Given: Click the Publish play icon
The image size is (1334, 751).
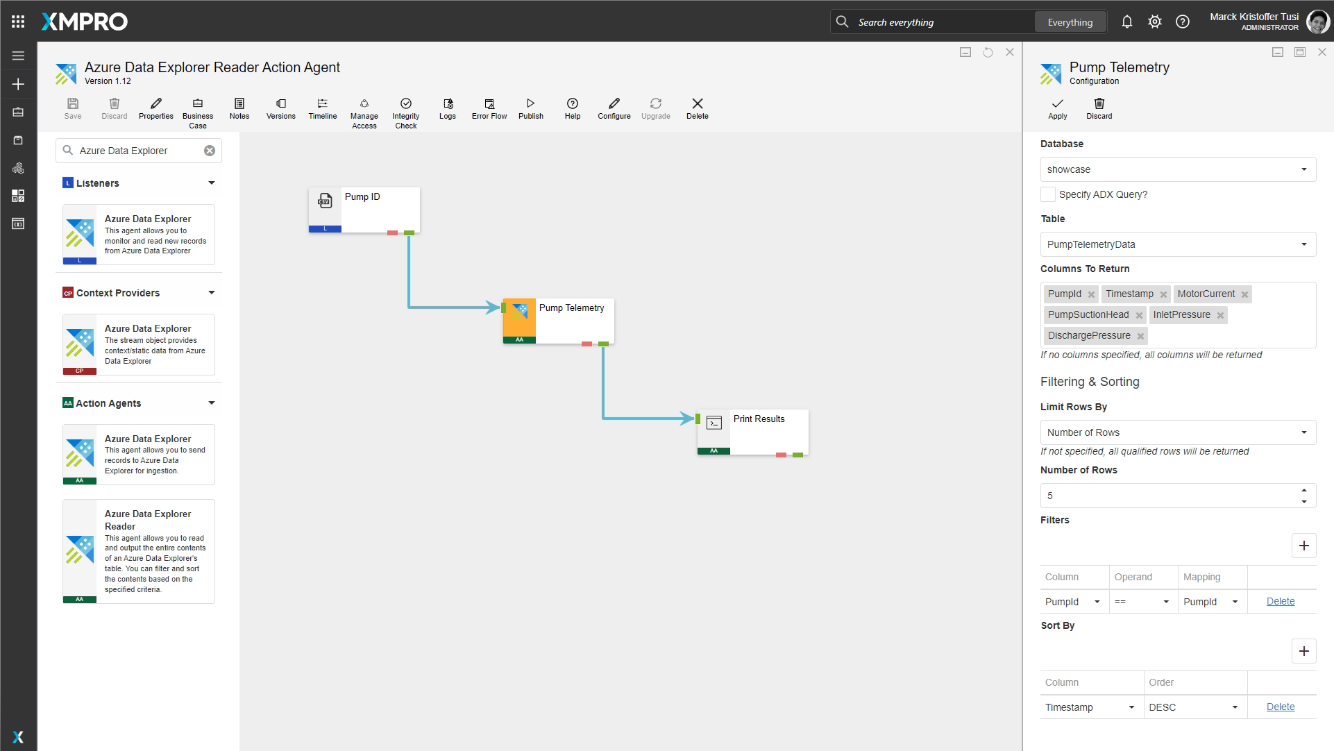Looking at the screenshot, I should click(531, 104).
